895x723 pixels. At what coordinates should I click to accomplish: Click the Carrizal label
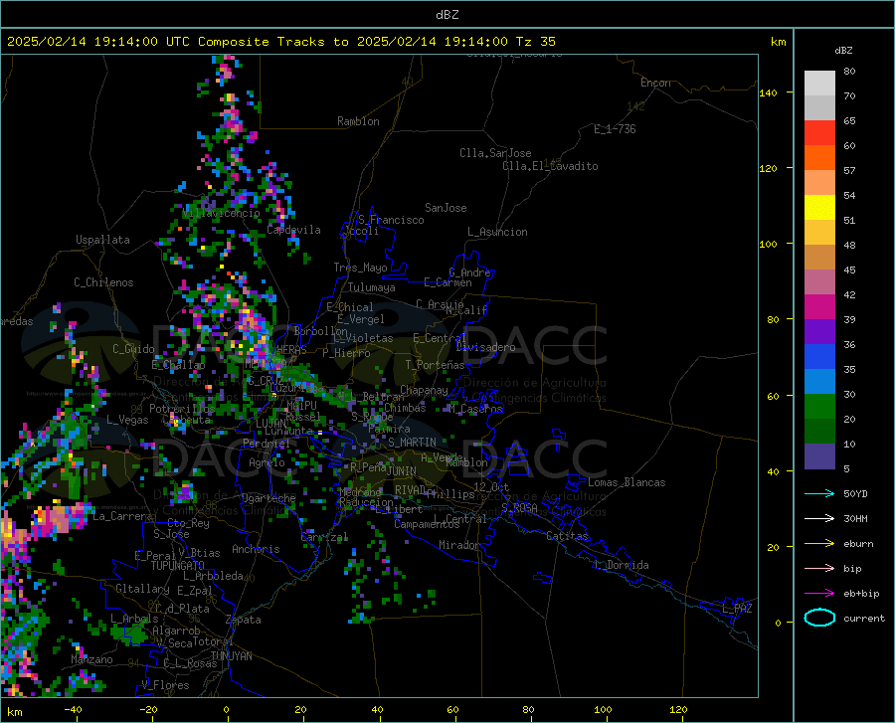[x=324, y=537]
